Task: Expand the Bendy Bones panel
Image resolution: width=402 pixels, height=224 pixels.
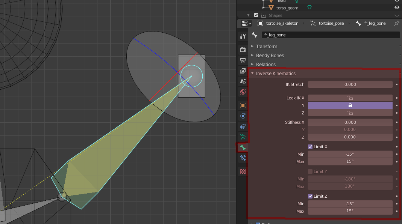Action: coord(270,56)
